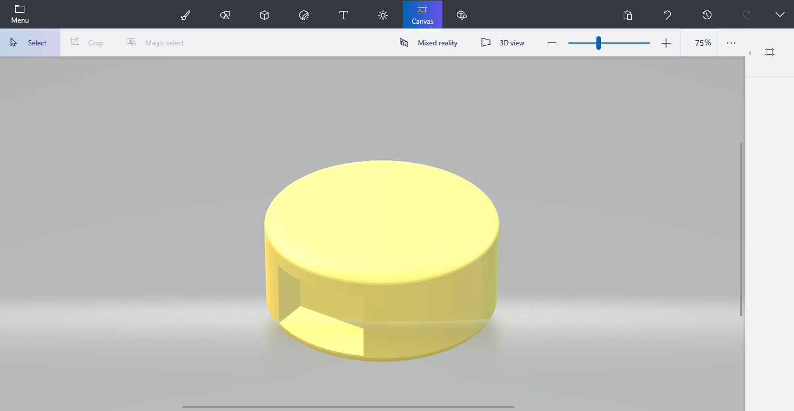Open the Text tool

point(343,14)
